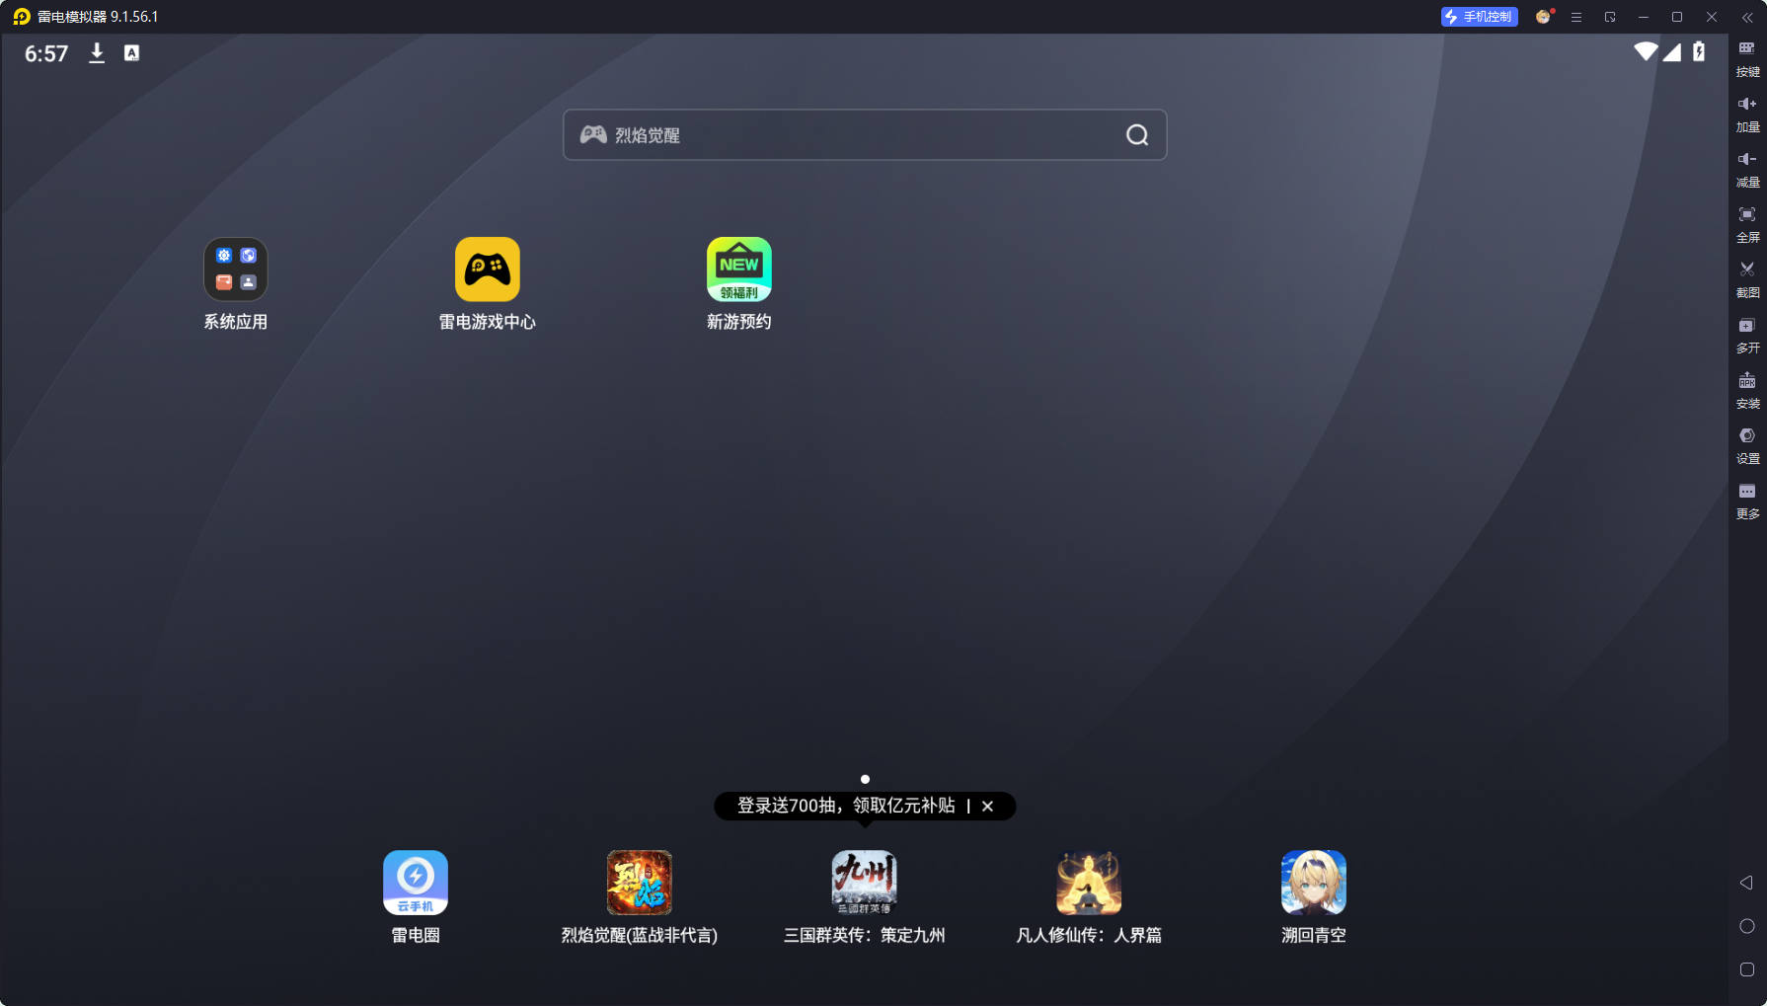
Task: Show 更多 more sidebar tools
Action: (1747, 501)
